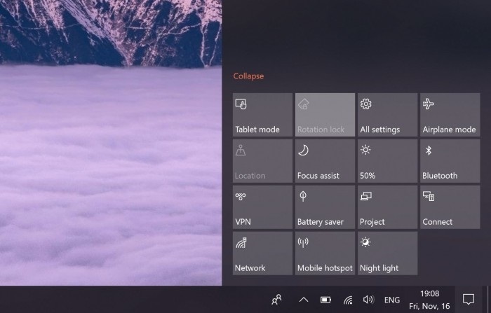Viewport: 491px width, 313px height.
Task: Open the VPN quick action
Action: 262,207
